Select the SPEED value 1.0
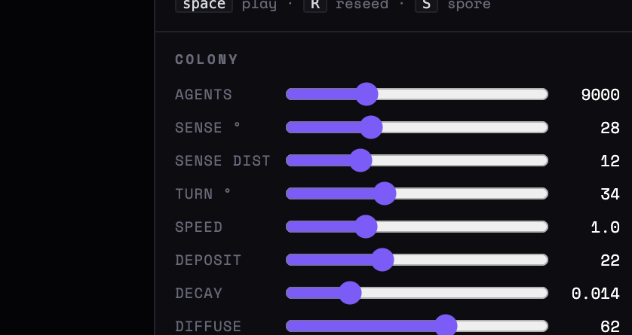 (x=605, y=227)
